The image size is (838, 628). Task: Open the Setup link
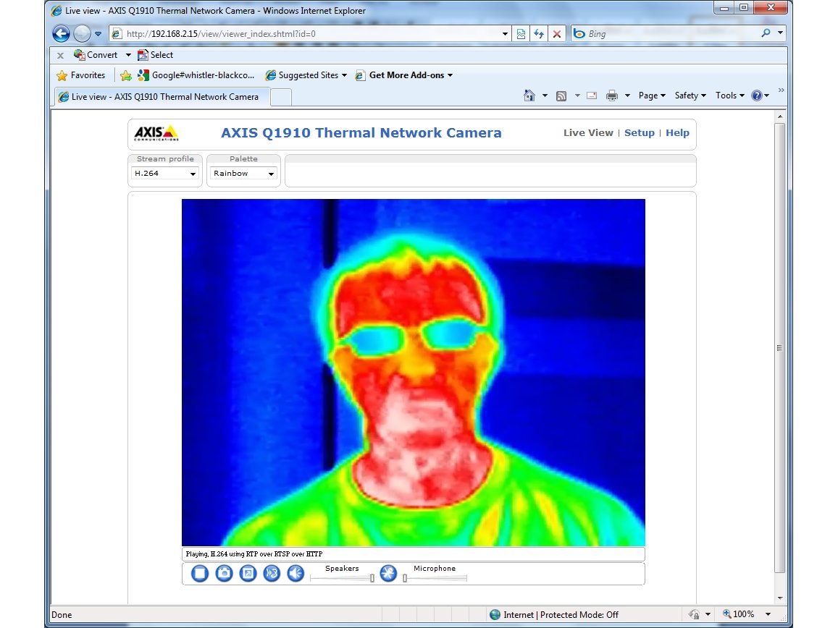(640, 133)
